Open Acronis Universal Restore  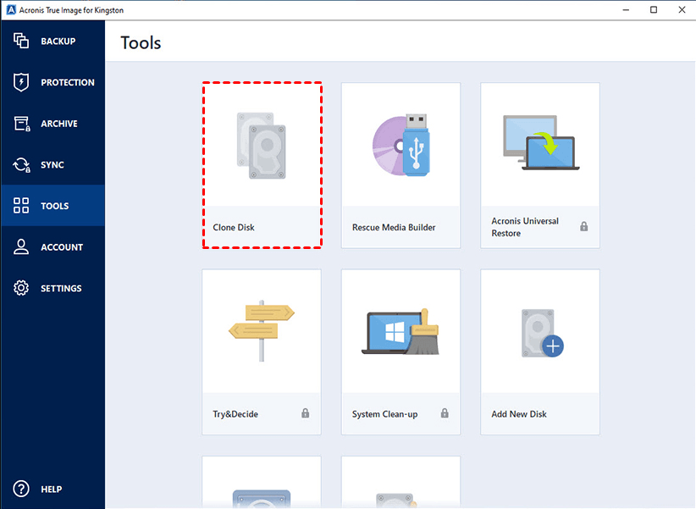[539, 163]
